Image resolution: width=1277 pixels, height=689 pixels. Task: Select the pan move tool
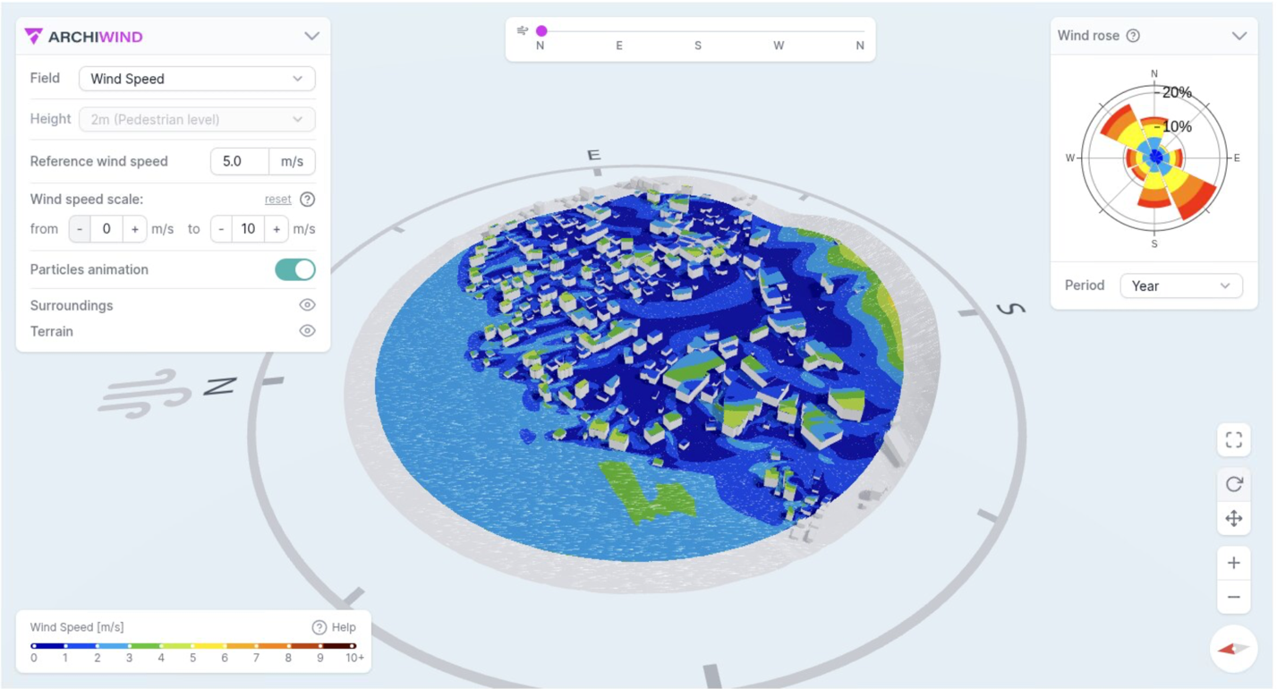(1233, 518)
